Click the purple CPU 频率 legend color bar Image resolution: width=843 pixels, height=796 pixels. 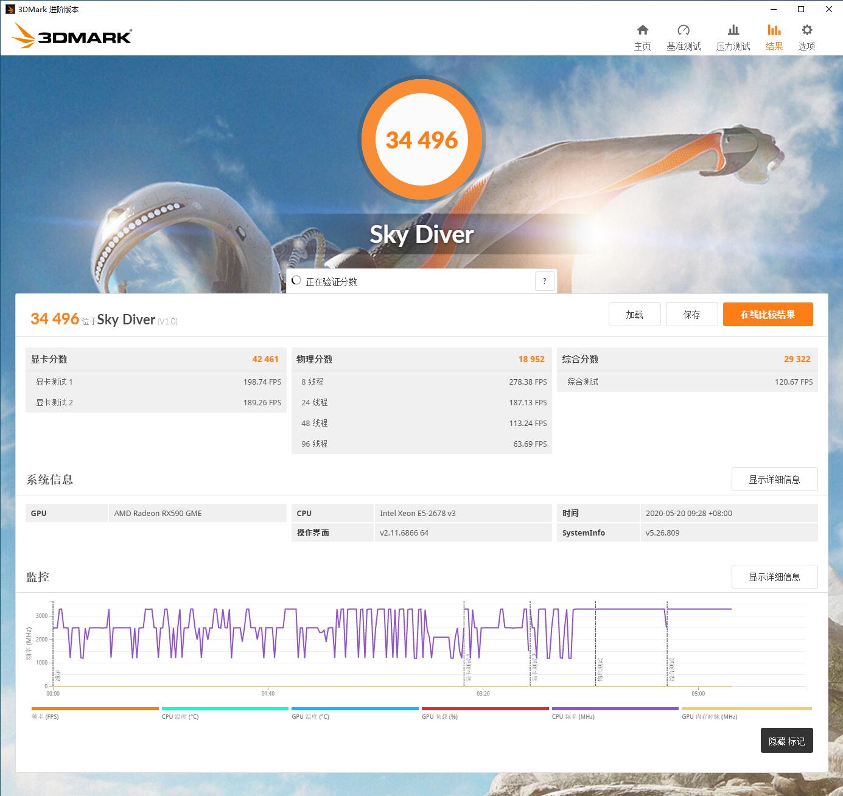point(615,708)
